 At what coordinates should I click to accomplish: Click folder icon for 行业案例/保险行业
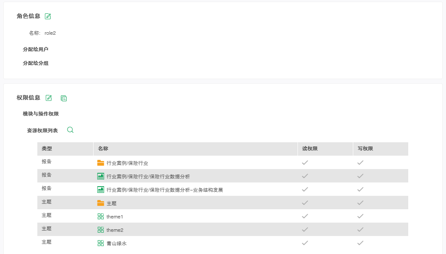click(x=101, y=163)
